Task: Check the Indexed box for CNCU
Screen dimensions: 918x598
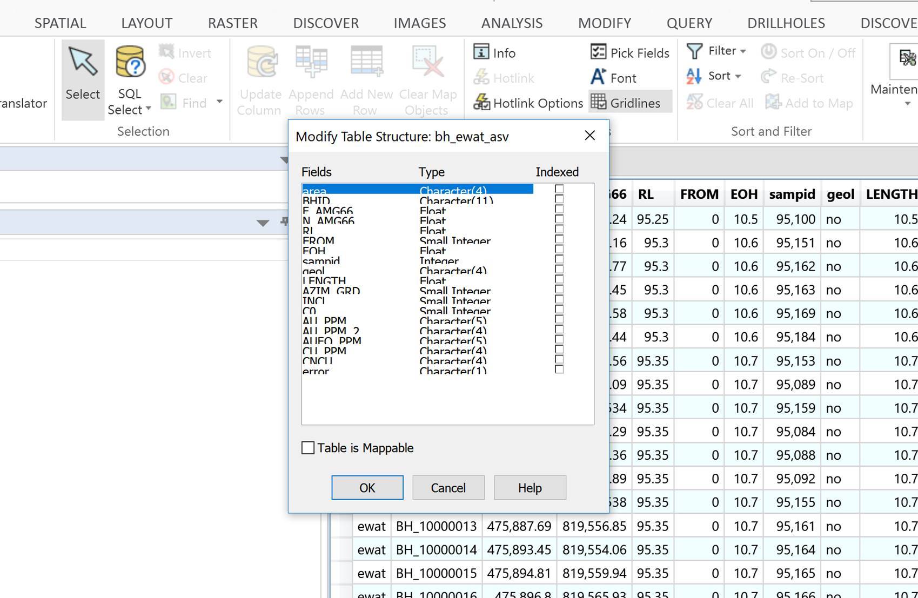Action: (559, 359)
